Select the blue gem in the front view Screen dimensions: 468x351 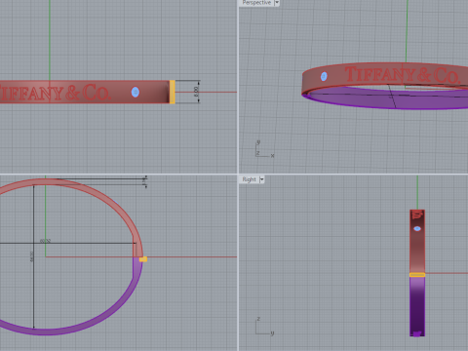(x=136, y=93)
